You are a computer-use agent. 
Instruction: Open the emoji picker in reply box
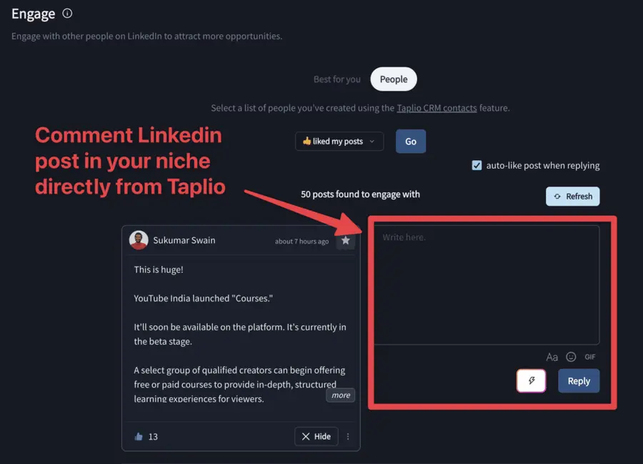(571, 357)
